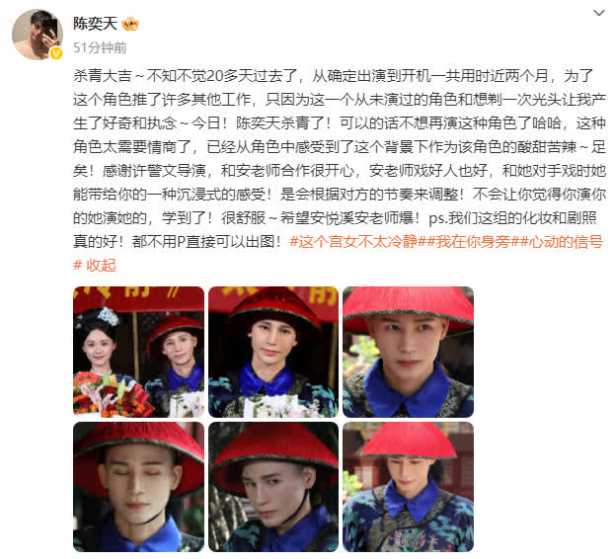Click the opening text line 杀青大吉
Image resolution: width=614 pixels, height=559 pixels.
[x=103, y=76]
